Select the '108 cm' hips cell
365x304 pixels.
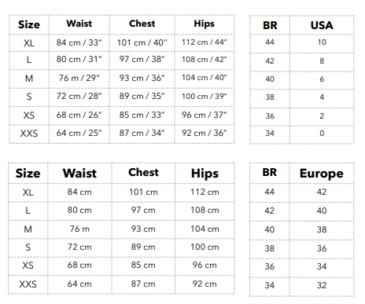[205, 210]
